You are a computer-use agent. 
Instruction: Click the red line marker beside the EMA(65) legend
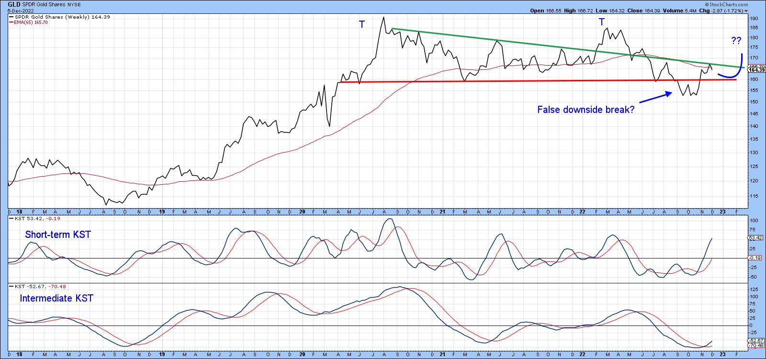[x=11, y=22]
